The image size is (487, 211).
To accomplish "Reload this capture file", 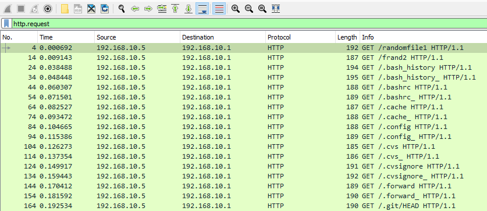I will [105, 9].
